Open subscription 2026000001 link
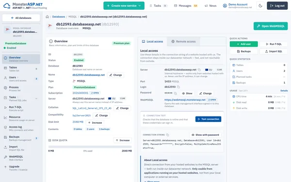Image resolution: width=291 pixels, height=182 pixels. [x=80, y=93]
